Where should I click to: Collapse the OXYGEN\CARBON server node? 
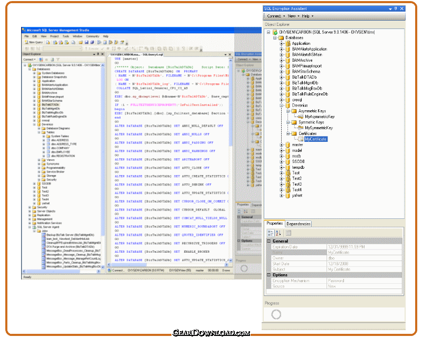[x=268, y=32]
